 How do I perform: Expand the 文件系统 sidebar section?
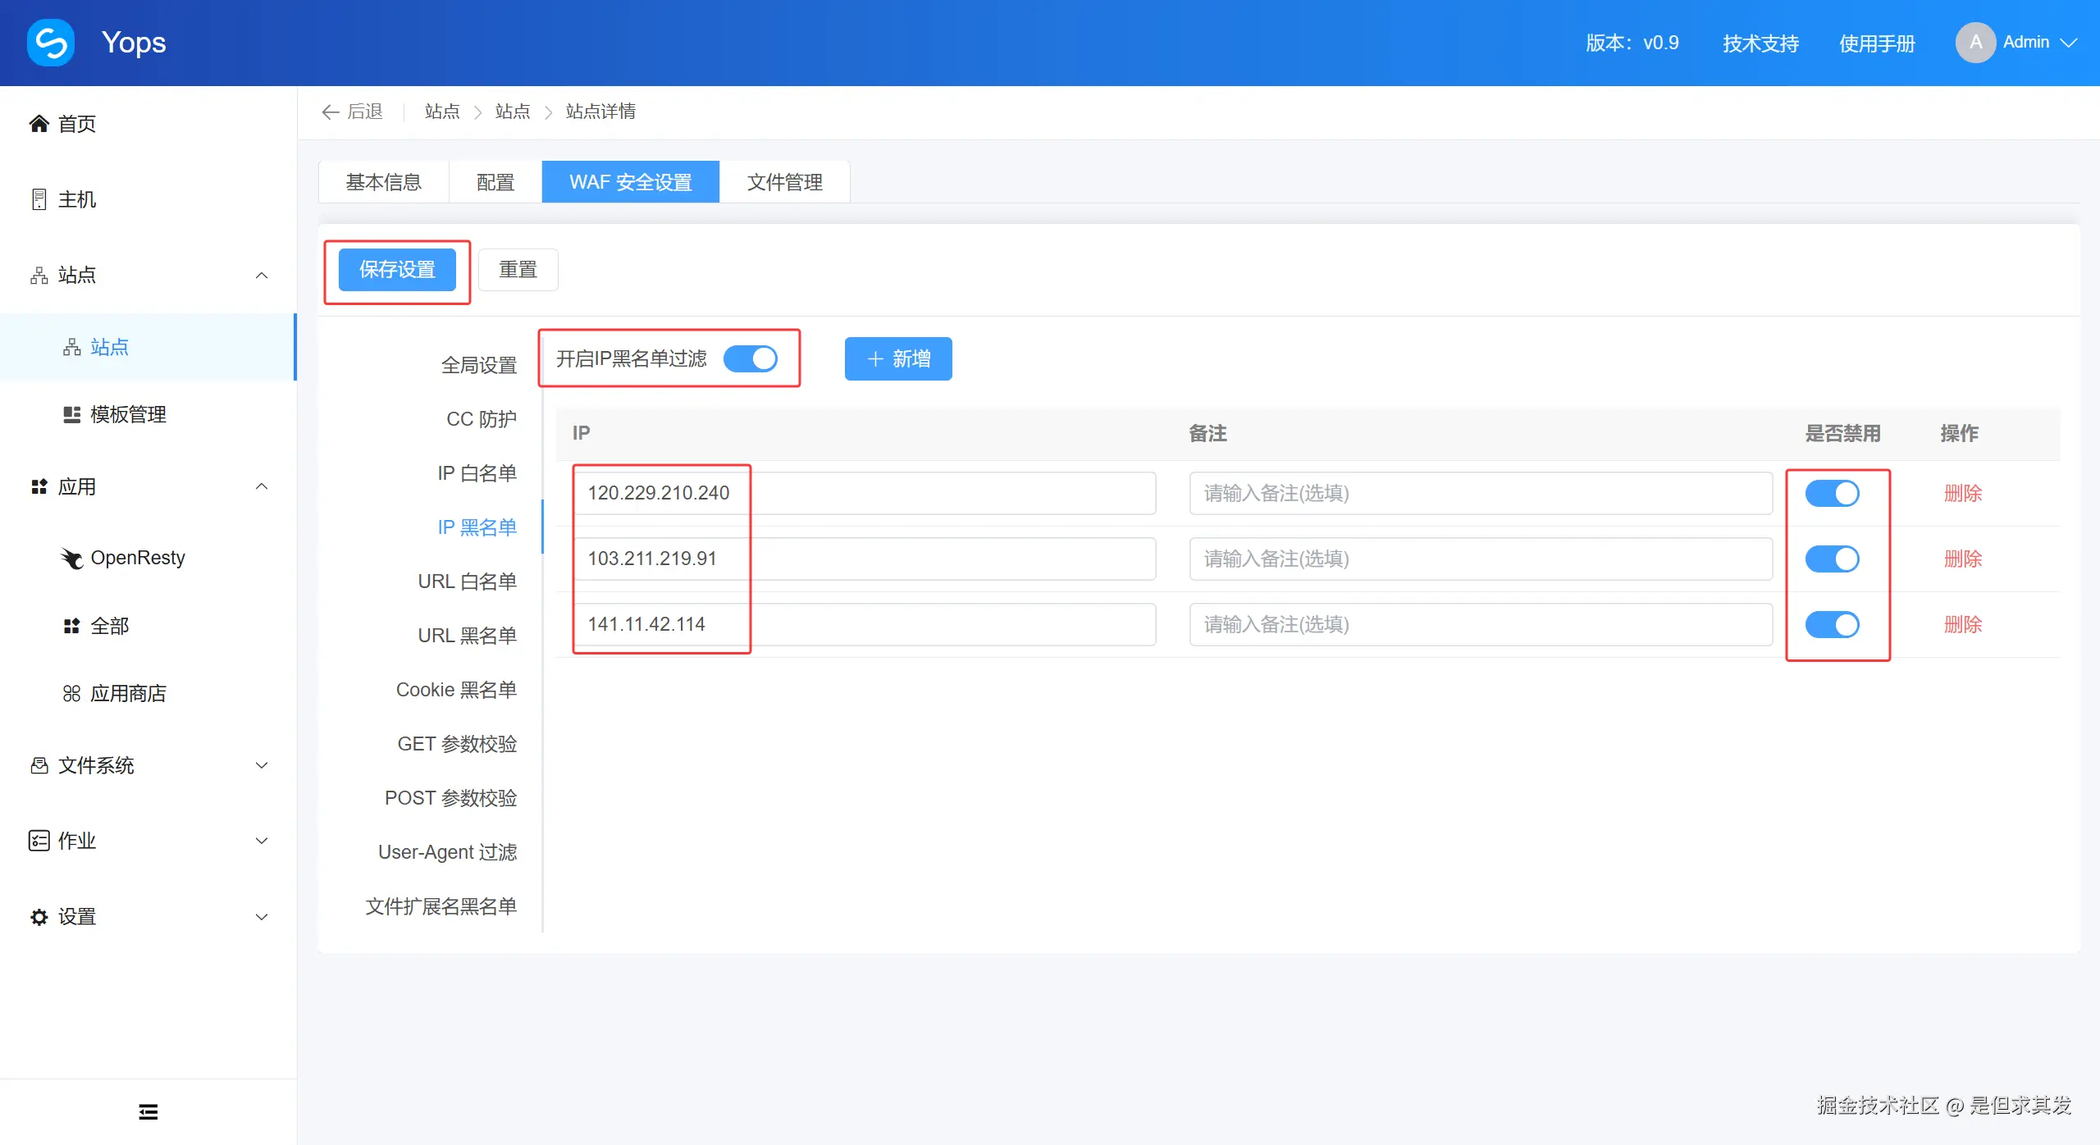(262, 765)
